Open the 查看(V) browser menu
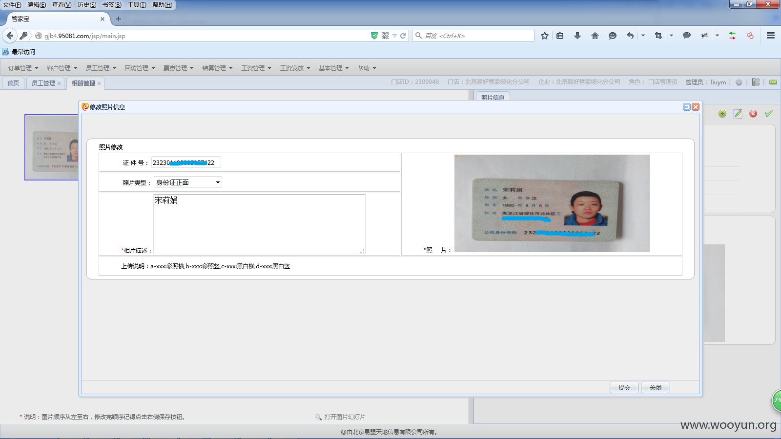Screen dimensions: 781x439 point(62,5)
